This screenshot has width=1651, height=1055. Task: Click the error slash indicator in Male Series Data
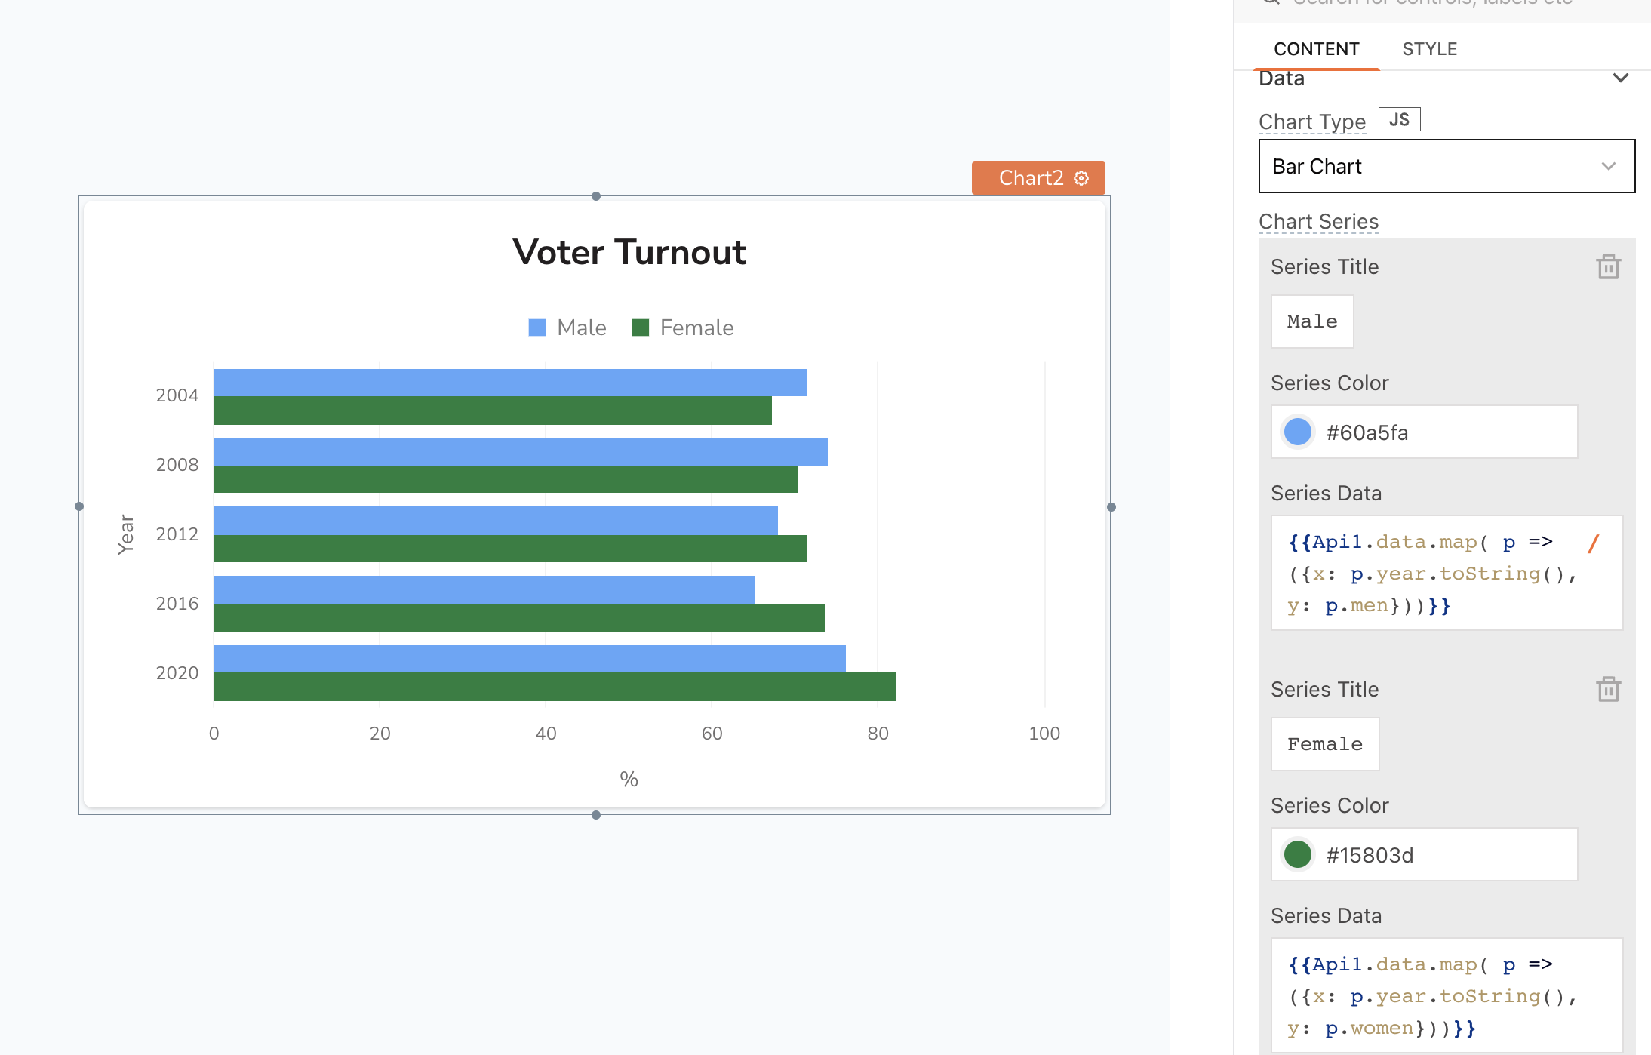(1593, 542)
